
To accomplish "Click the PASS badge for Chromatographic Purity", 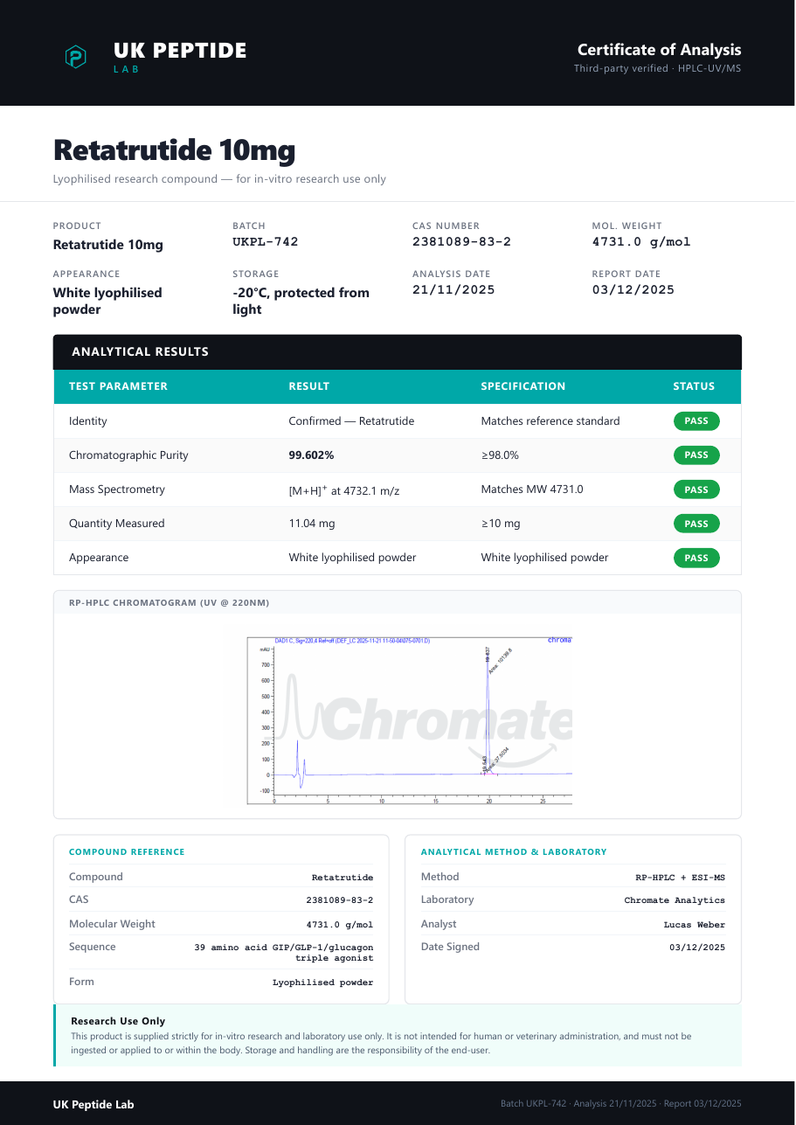I will pyautogui.click(x=696, y=455).
